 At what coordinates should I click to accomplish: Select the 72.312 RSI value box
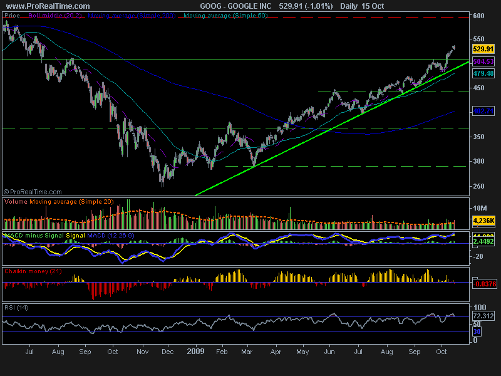point(483,316)
